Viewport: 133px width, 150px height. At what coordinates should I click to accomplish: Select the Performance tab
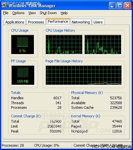58,21
